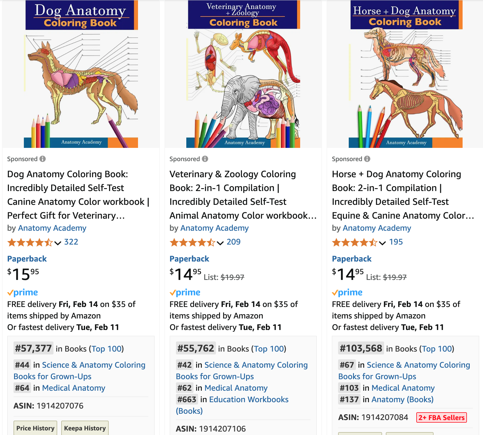This screenshot has height=435, width=483.
Task: Click Sponsored info icon on Veterinary & Zoology listing
Action: coord(205,159)
